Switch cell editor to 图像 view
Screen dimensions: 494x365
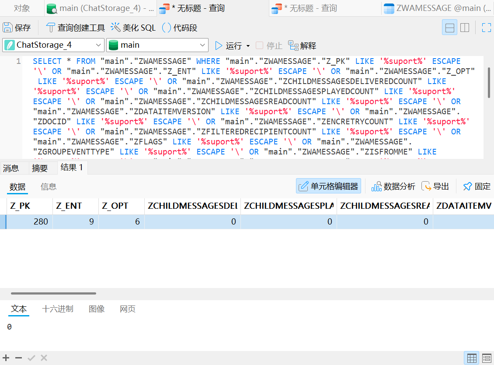pos(97,309)
